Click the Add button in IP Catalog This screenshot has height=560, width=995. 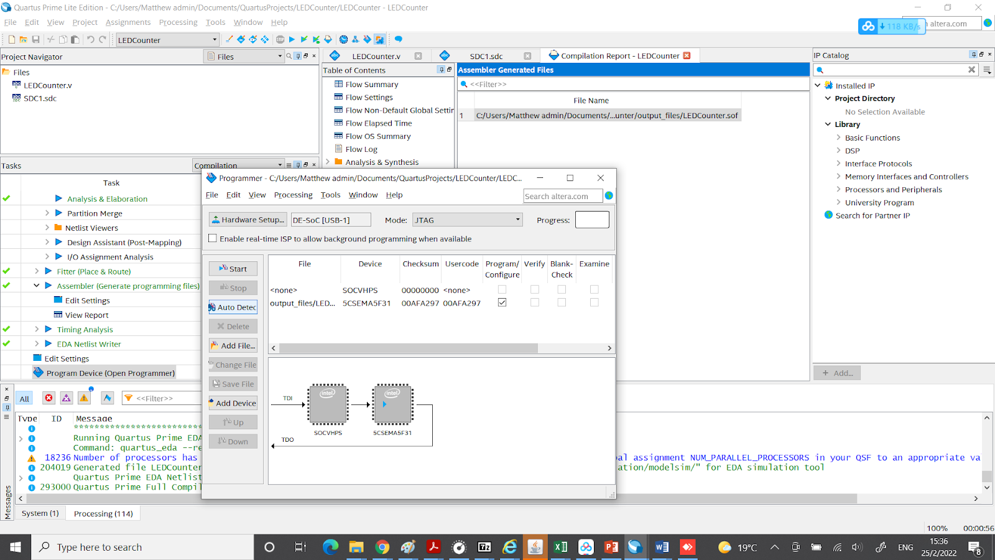tap(837, 373)
